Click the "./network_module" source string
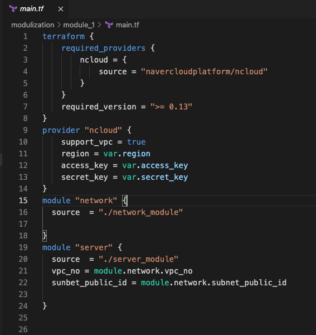The height and width of the screenshot is (335, 316). [140, 212]
